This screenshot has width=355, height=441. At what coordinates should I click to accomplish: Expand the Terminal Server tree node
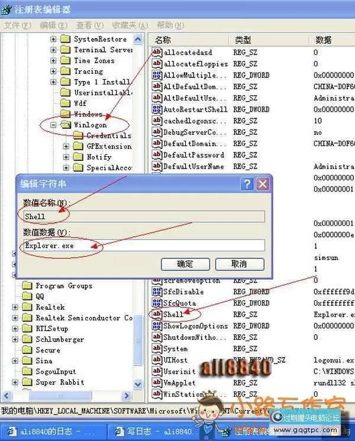[53, 50]
